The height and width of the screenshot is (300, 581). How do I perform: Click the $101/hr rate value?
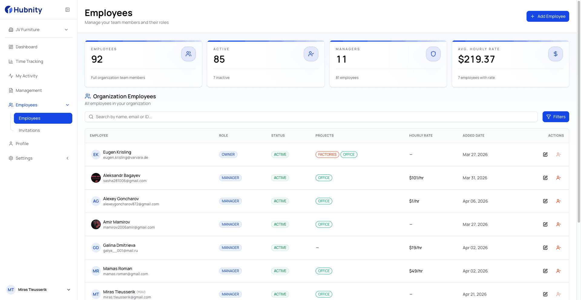tap(416, 178)
